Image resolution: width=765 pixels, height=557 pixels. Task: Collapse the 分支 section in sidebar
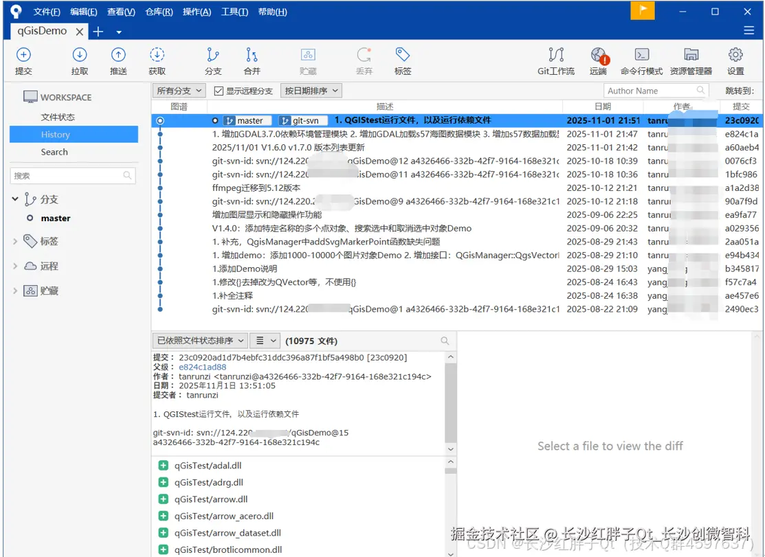click(x=15, y=198)
